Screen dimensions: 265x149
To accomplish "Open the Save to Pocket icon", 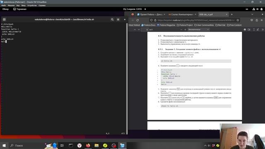I will (252, 20).
